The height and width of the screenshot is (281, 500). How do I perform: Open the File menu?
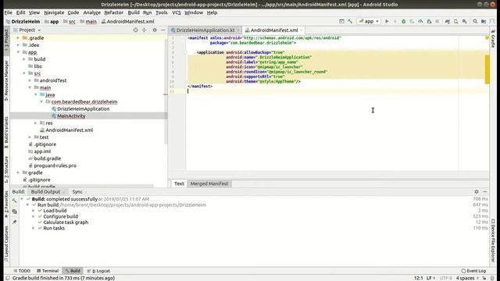tap(9, 12)
